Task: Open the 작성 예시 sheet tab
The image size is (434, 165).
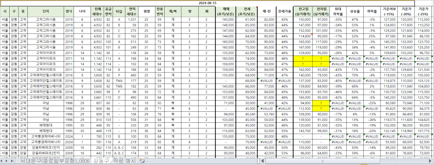Action: [124, 161]
